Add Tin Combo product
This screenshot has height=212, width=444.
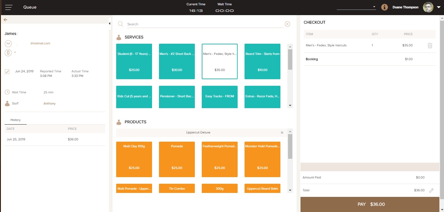[177, 188]
